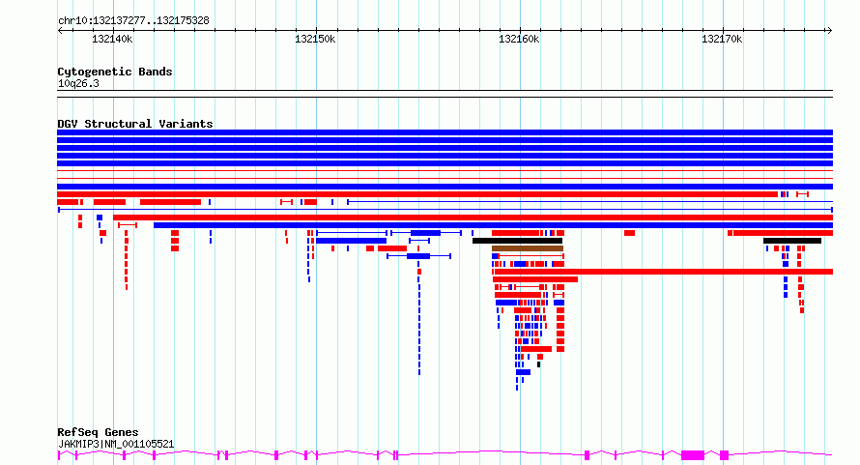Click the black variant bar near 132160k
This screenshot has height=465, width=860.
[x=517, y=241]
